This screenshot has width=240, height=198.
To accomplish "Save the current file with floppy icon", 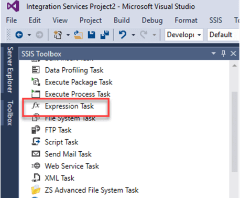I will point(92,35).
